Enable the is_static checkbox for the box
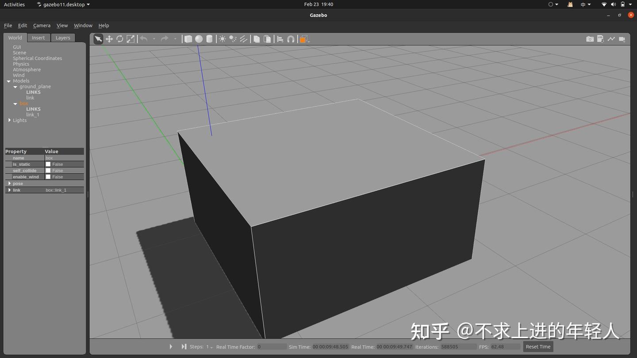The image size is (637, 358). 48,164
